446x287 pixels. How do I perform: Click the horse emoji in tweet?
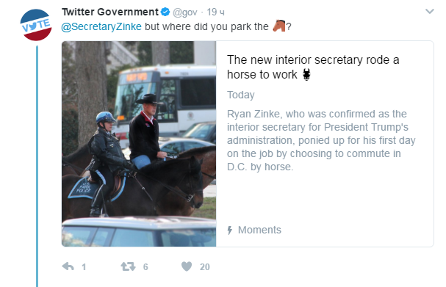point(279,26)
